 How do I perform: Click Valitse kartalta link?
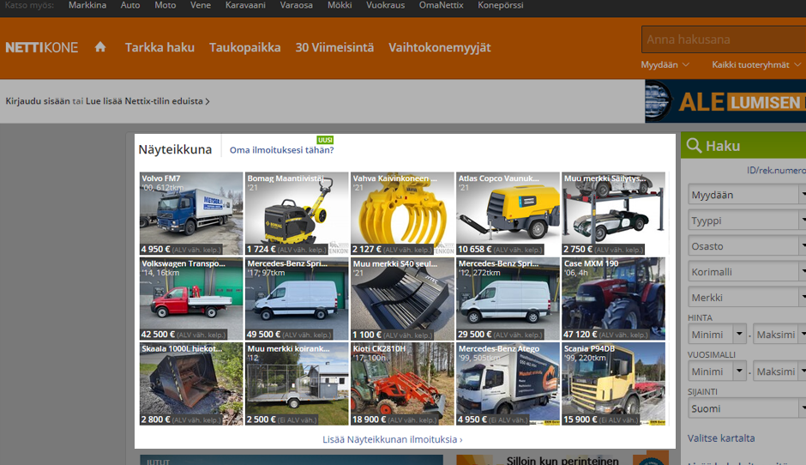(x=721, y=438)
